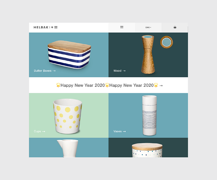This screenshot has width=217, height=180.
Task: Open the shopping basket icon
Action: [175, 27]
